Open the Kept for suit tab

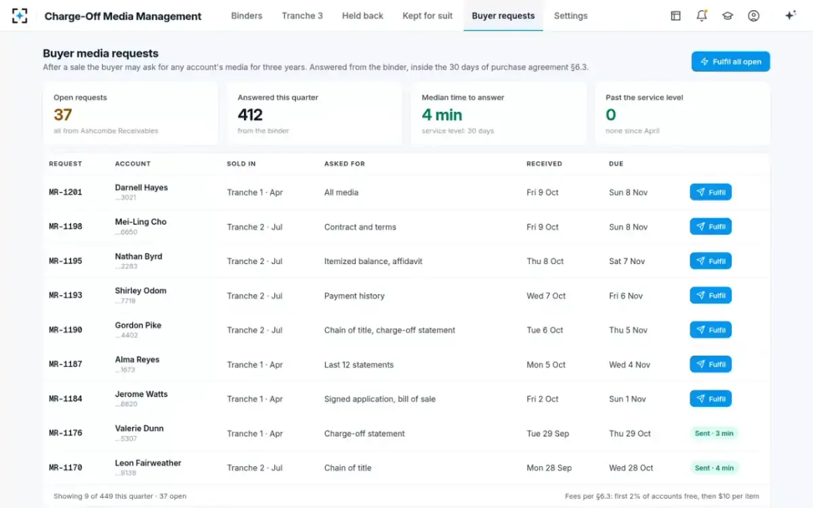click(x=428, y=16)
